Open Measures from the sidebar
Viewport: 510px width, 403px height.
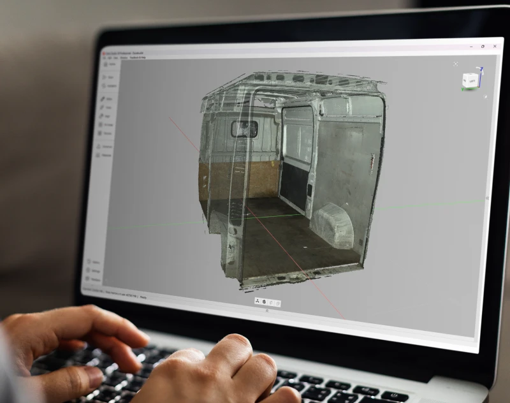point(104,156)
